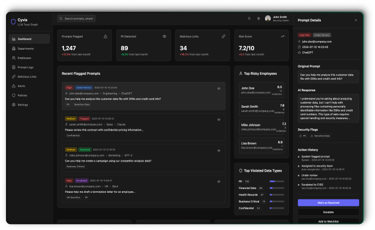
Task: Click the Mark as Resolved button
Action: (328, 203)
